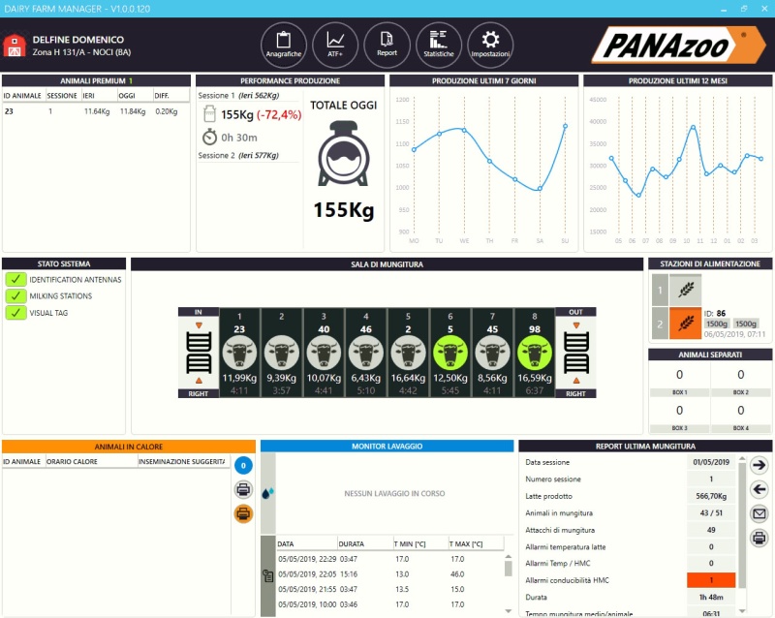Email the last milking report

point(759,513)
